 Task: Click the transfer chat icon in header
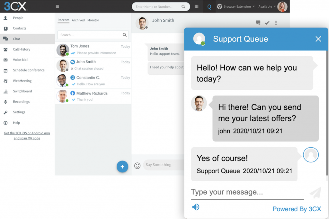click(258, 23)
